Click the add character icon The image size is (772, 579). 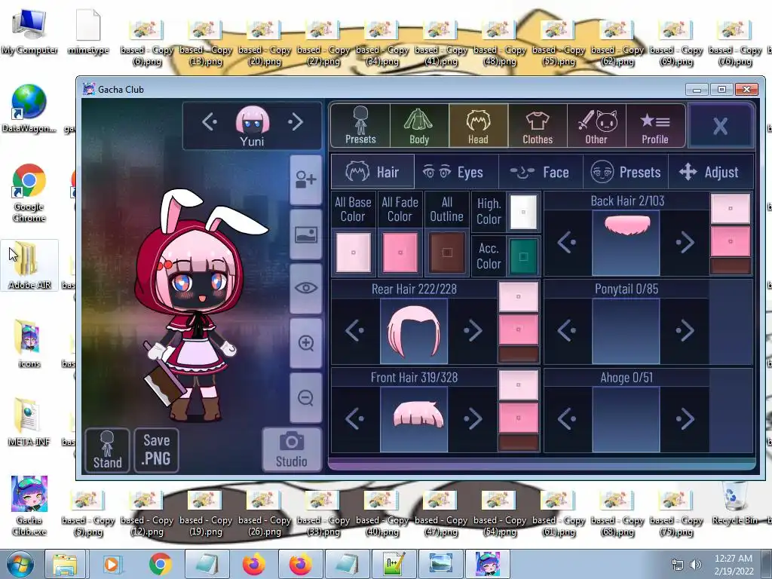306,179
